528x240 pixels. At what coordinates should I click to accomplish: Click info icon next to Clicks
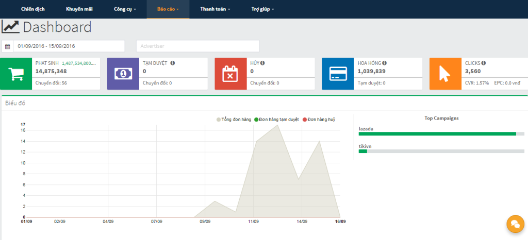pyautogui.click(x=484, y=63)
